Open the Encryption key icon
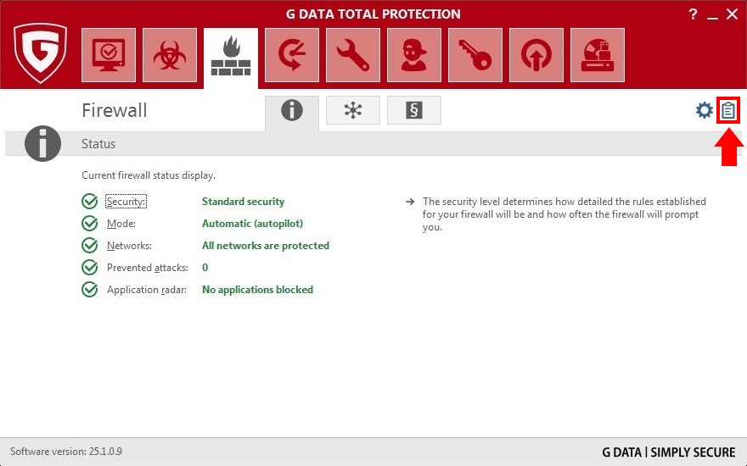The image size is (747, 466). 475,55
